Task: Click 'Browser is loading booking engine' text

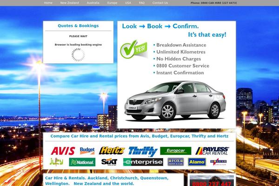Action: pyautogui.click(x=78, y=45)
